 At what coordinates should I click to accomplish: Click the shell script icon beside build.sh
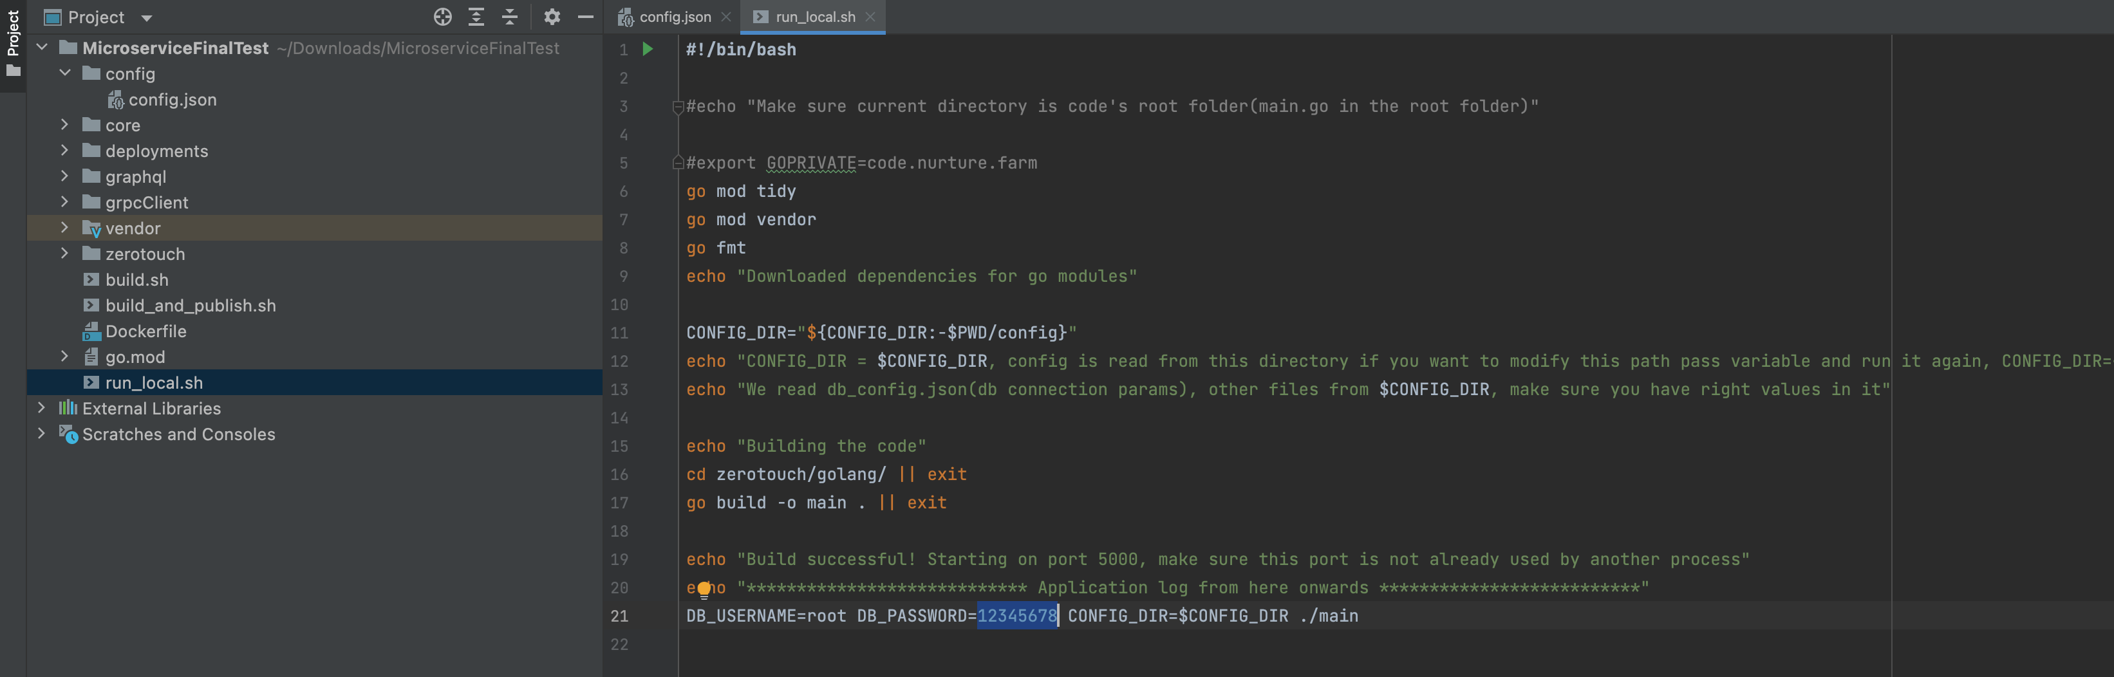pos(91,280)
